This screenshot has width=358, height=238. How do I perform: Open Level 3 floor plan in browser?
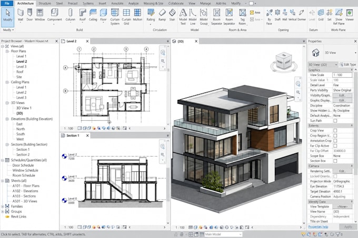pos(21,67)
